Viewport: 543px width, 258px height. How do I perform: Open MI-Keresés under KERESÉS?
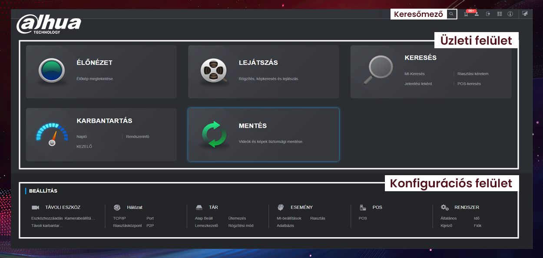click(414, 74)
